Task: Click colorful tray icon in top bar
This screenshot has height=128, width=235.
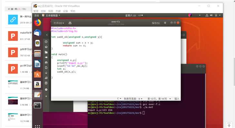Action: pyautogui.click(x=190, y=15)
